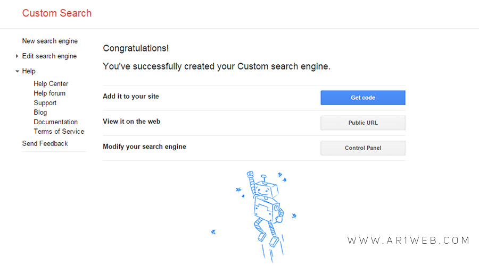Click the robot's raised fist
Image resolution: width=479 pixels, height=275 pixels.
[250, 174]
